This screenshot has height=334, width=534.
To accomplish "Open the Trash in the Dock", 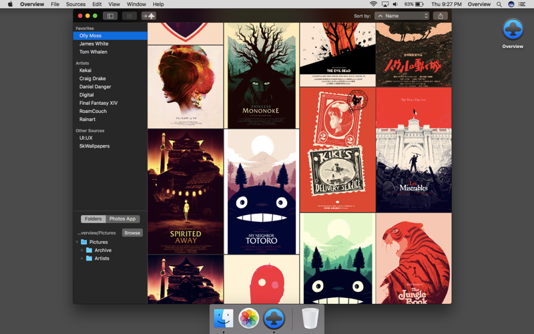I will (x=310, y=319).
